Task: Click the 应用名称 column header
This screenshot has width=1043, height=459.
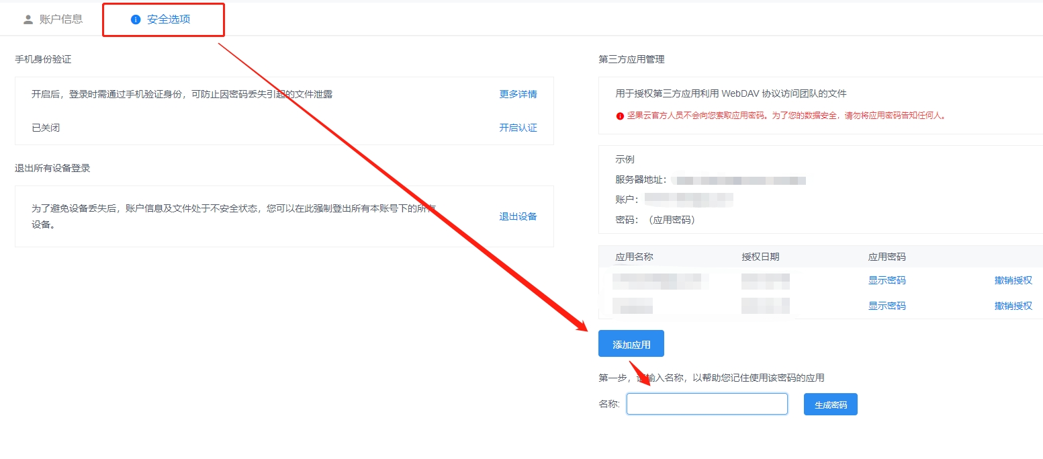Action: click(634, 257)
